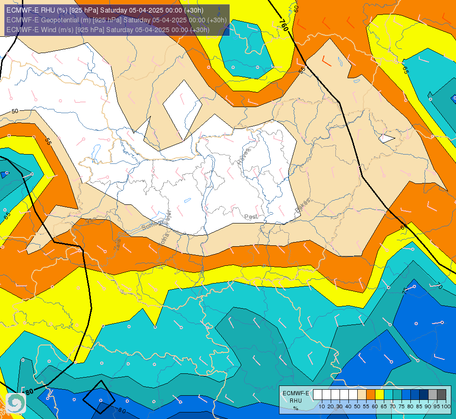Select the bright blue 75-80 legend swatch
This screenshot has width=456, height=419.
406,395
